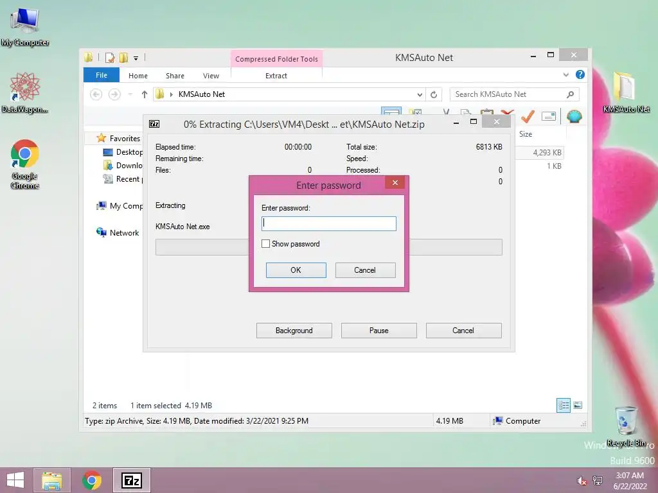The image size is (658, 493).
Task: Open Customize Quick Access Toolbar dropdown
Action: 136,58
